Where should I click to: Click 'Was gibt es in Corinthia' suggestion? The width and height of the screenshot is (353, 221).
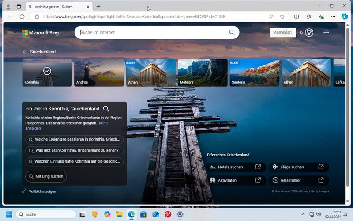74,150
